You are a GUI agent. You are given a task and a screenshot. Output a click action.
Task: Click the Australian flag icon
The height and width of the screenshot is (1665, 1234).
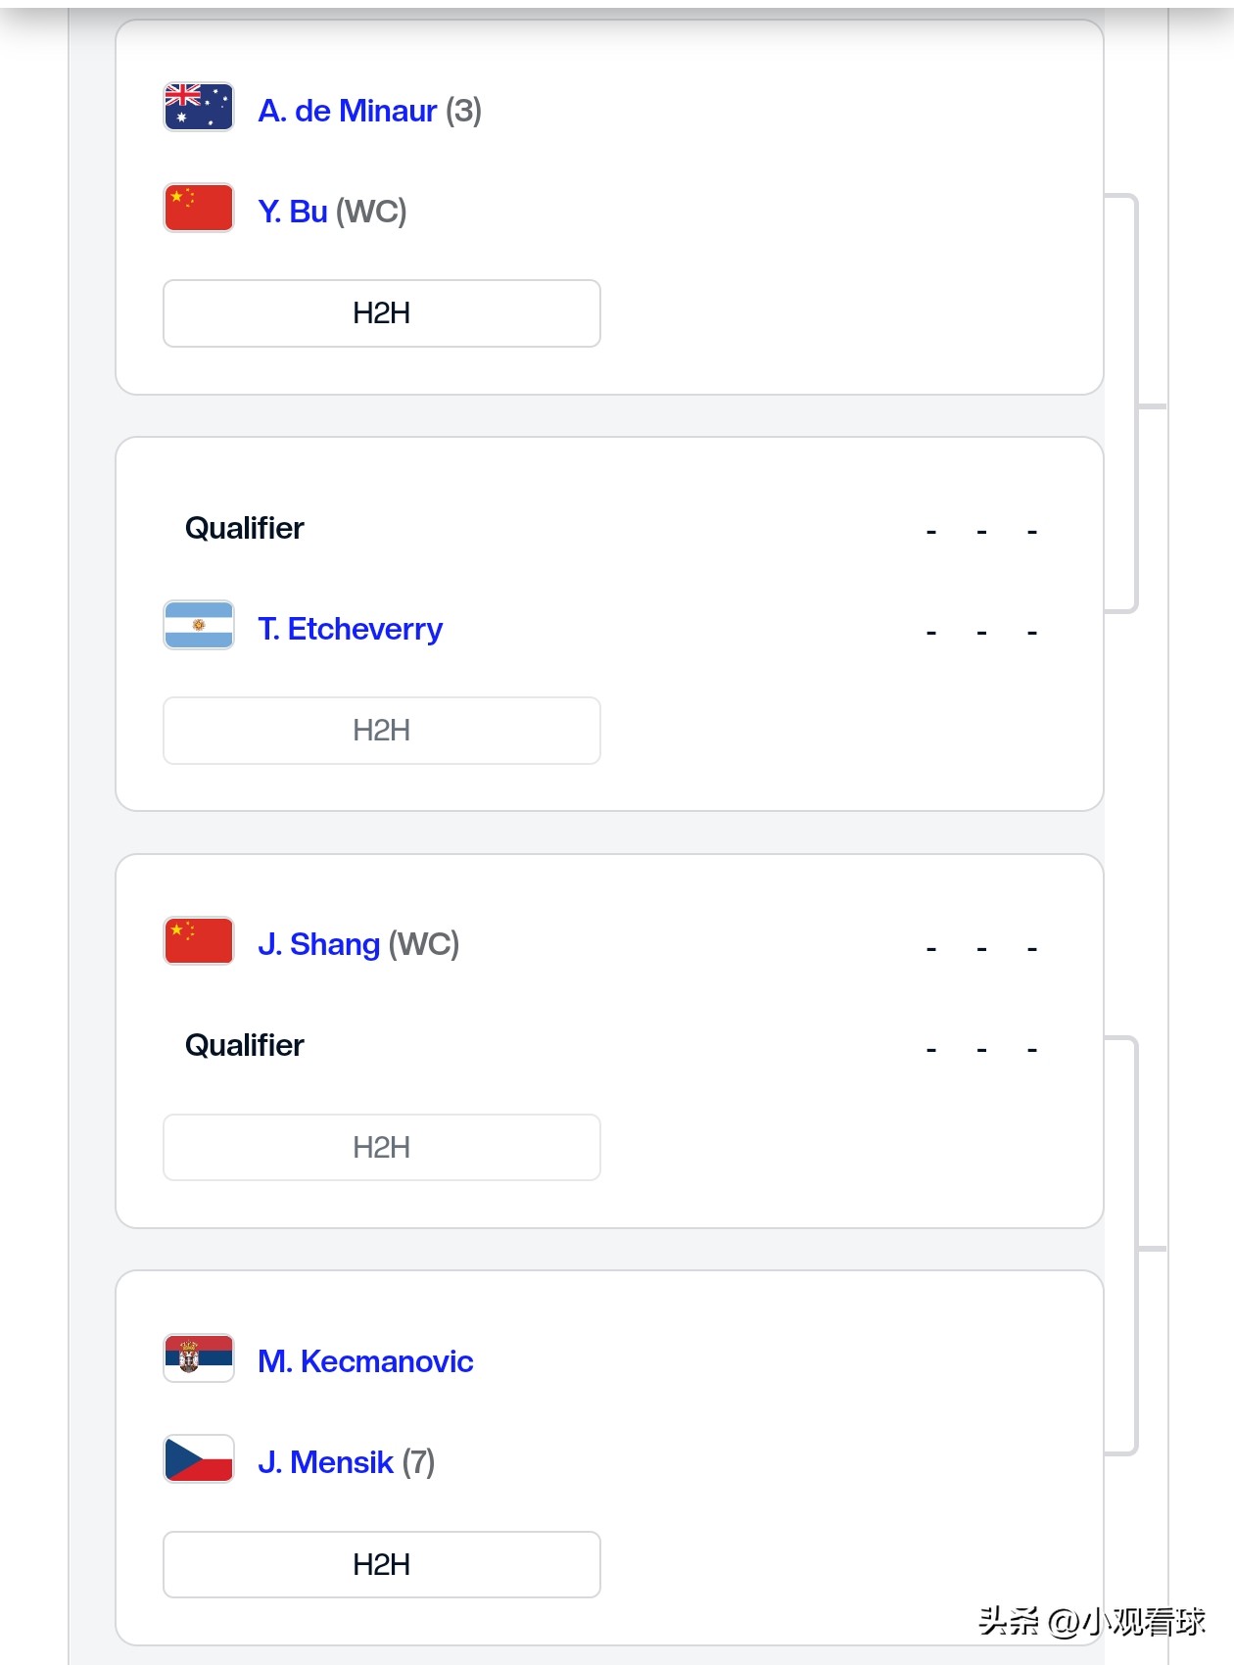199,107
